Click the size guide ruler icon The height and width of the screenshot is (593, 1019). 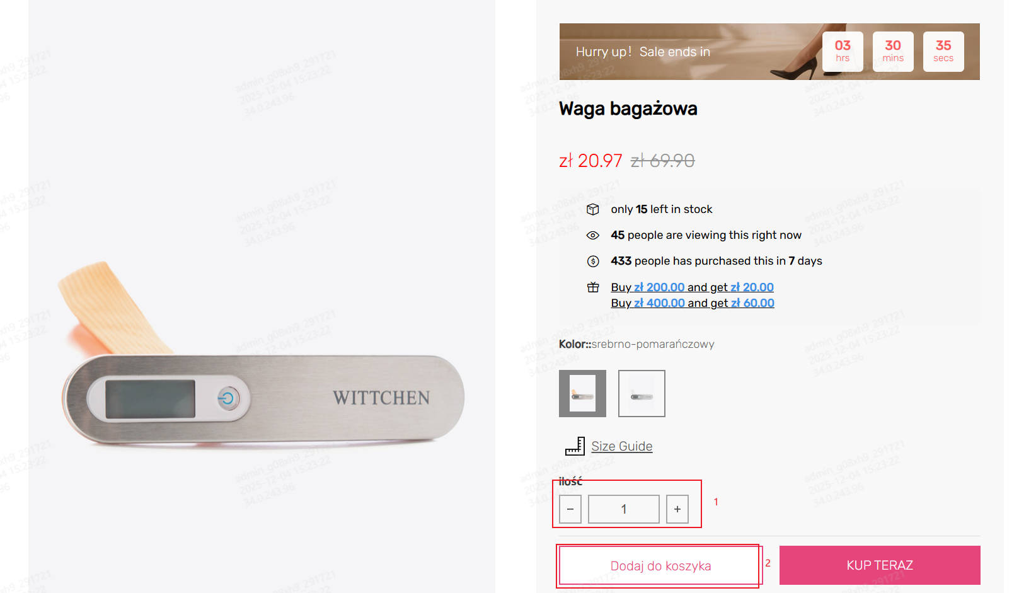point(575,446)
